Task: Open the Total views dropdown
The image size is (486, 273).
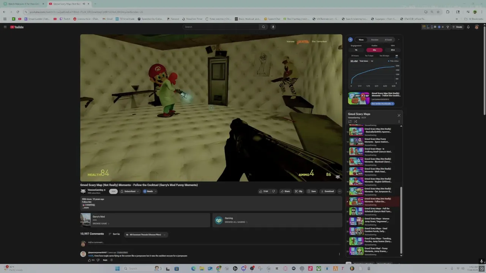Action: pos(366,61)
